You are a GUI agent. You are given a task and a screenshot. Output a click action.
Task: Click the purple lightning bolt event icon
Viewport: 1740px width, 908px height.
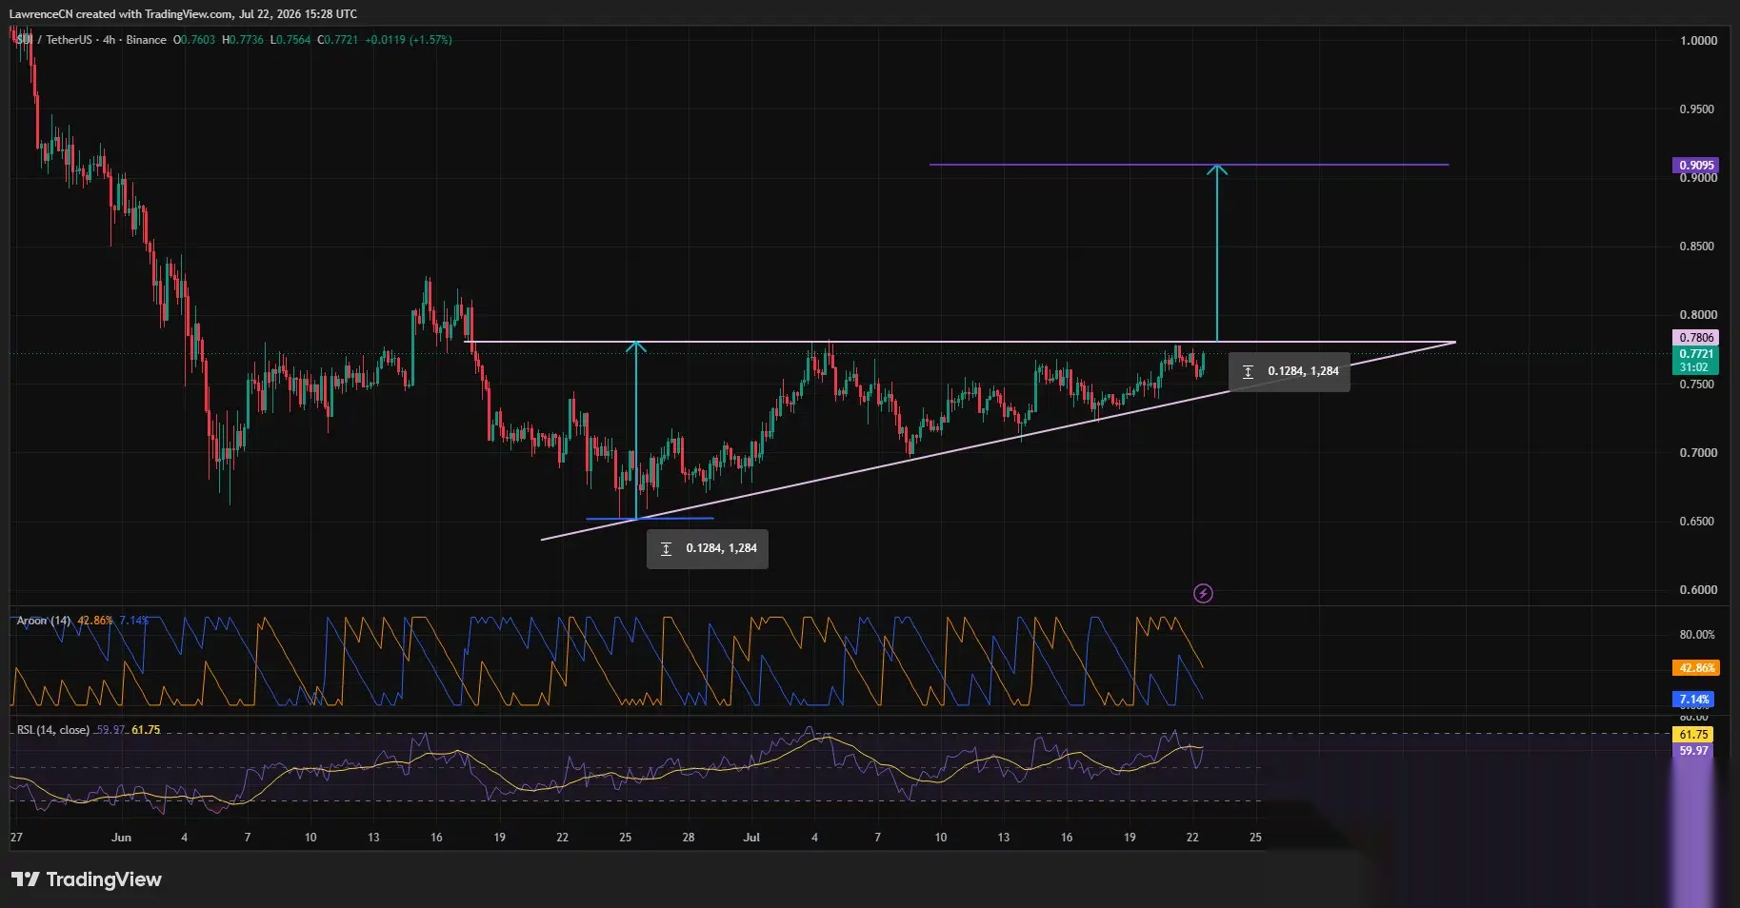tap(1203, 594)
